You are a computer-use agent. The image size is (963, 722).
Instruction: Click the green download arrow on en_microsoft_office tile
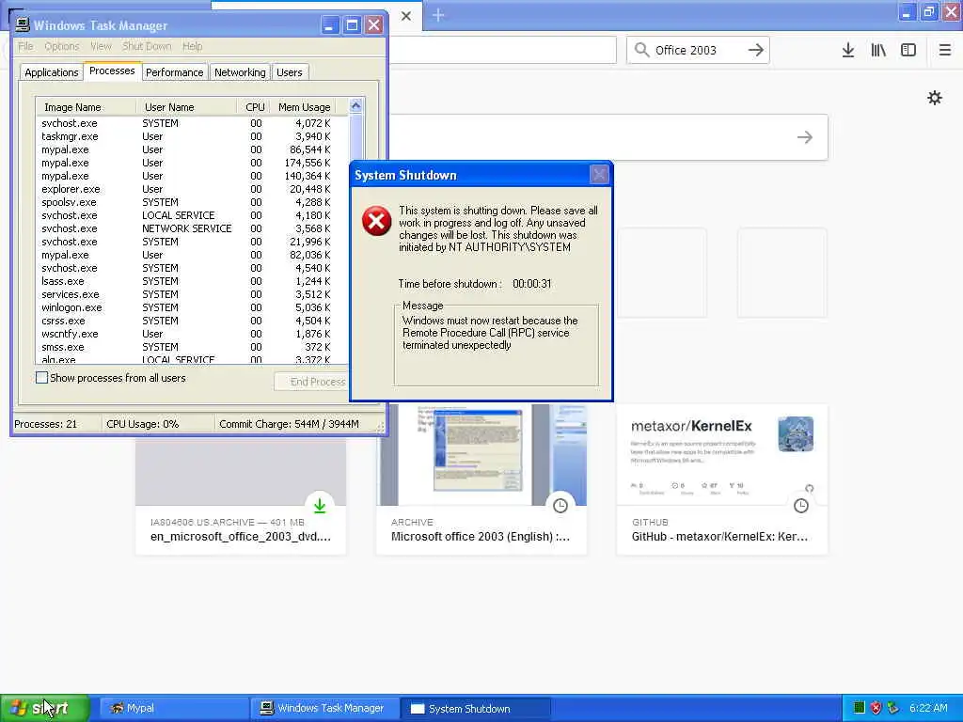(320, 506)
